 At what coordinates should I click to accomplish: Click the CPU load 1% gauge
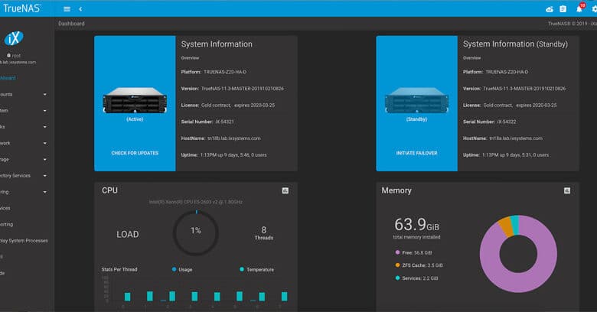click(196, 233)
